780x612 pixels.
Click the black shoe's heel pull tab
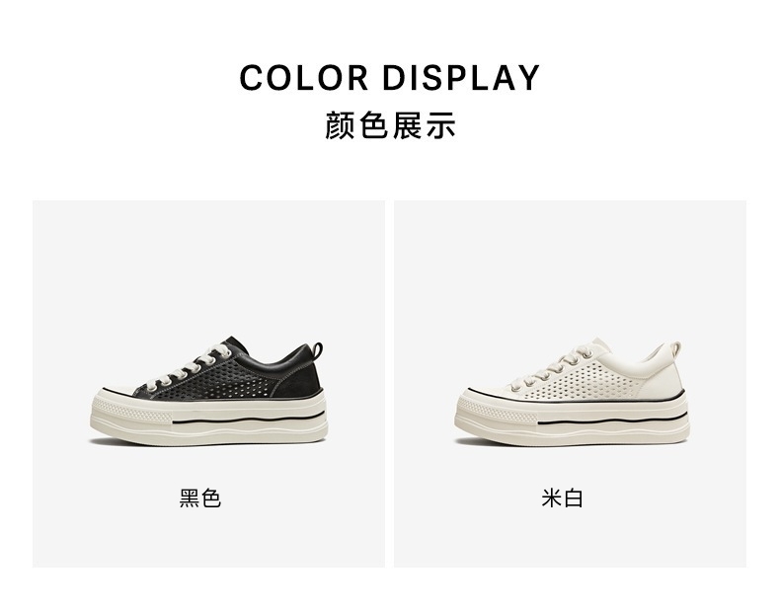tap(317, 348)
